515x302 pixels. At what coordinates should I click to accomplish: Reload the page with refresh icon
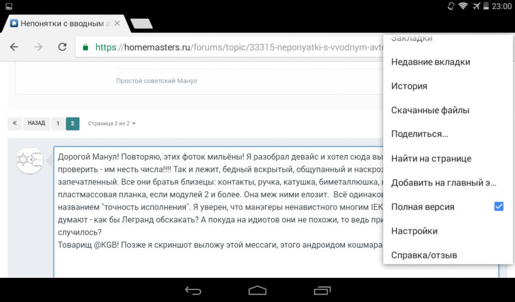pyautogui.click(x=63, y=47)
